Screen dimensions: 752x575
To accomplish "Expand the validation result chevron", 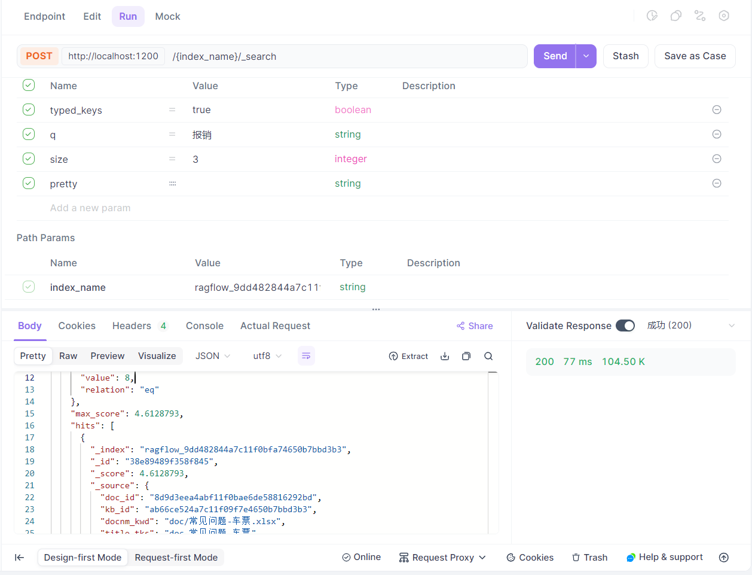I will [731, 325].
